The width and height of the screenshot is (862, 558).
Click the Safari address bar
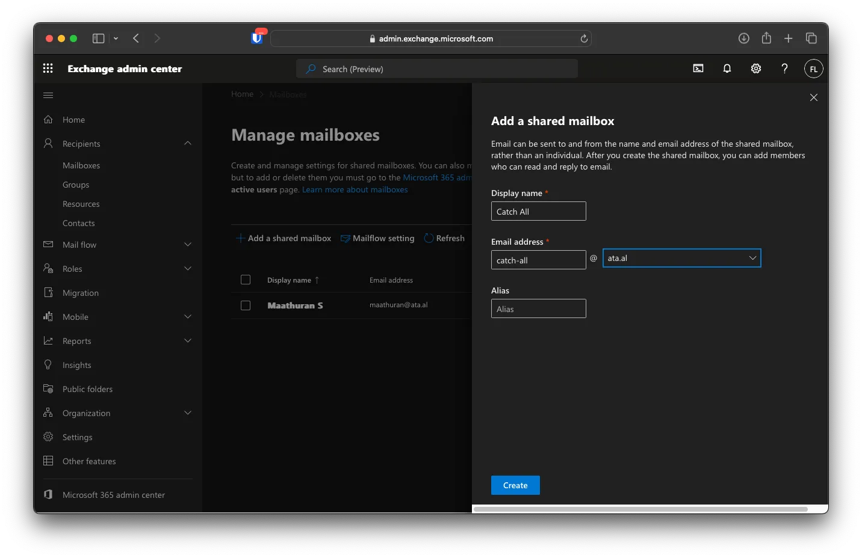pos(431,38)
